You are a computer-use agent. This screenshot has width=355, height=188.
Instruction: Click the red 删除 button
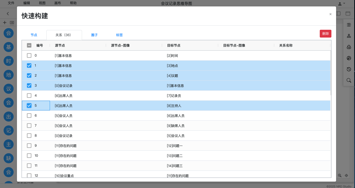pos(325,34)
